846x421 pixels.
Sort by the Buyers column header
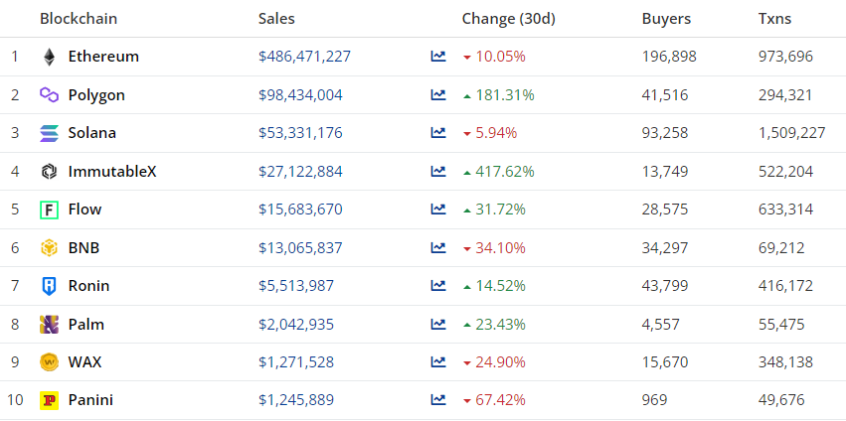pos(666,19)
